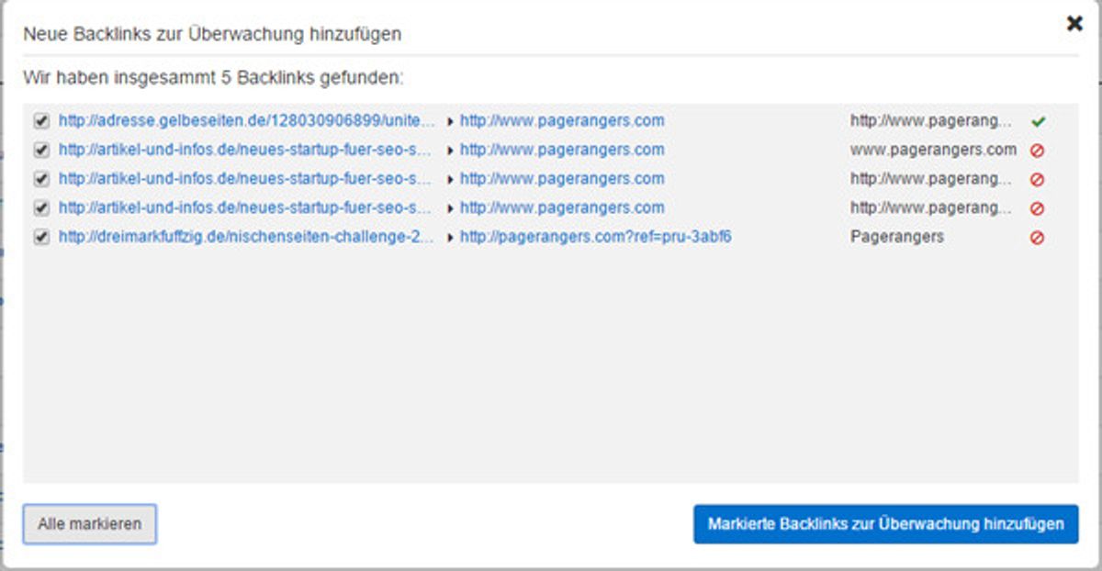1102x571 pixels.
Task: Click the truncated anchor text in the gelbeseiten row
Action: coord(931,120)
